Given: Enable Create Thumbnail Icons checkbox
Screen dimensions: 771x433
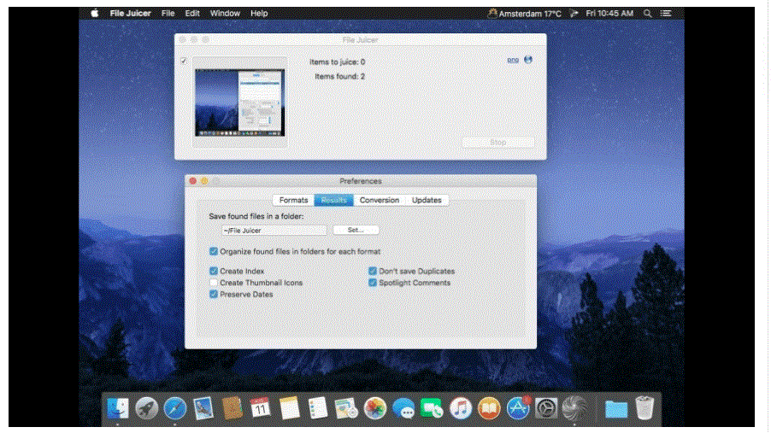Looking at the screenshot, I should (x=214, y=283).
